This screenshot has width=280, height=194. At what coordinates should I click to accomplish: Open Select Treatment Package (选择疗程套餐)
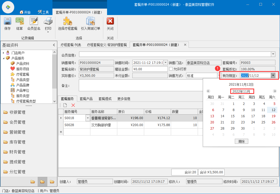pyautogui.click(x=68, y=21)
